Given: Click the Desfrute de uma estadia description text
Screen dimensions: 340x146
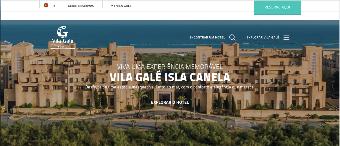Looking at the screenshot, I should coord(170,87).
